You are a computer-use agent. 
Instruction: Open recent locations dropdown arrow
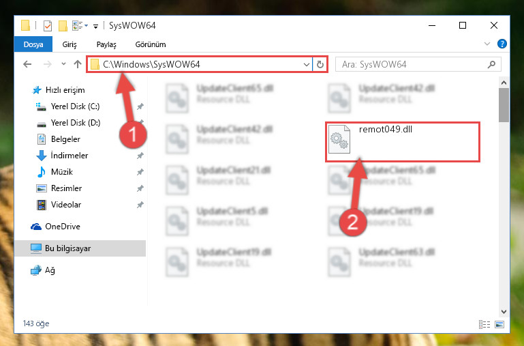[x=63, y=64]
